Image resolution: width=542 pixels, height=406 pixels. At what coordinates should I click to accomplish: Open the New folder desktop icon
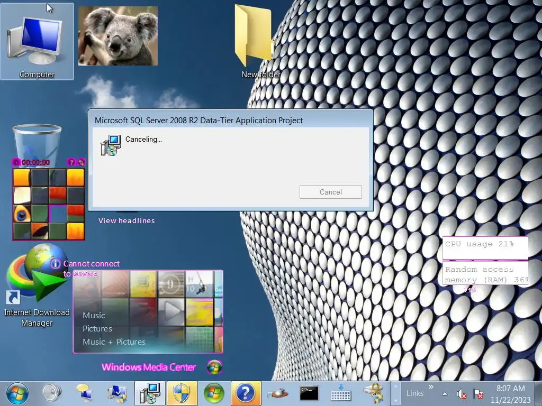pyautogui.click(x=257, y=41)
